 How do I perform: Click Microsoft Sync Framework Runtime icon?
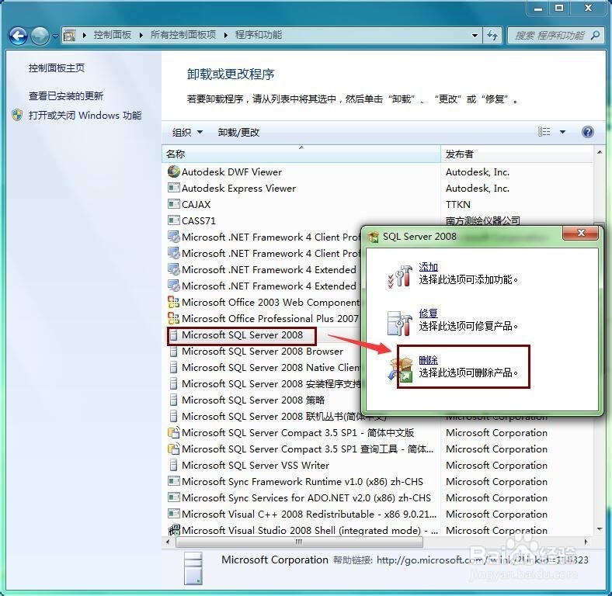click(174, 481)
